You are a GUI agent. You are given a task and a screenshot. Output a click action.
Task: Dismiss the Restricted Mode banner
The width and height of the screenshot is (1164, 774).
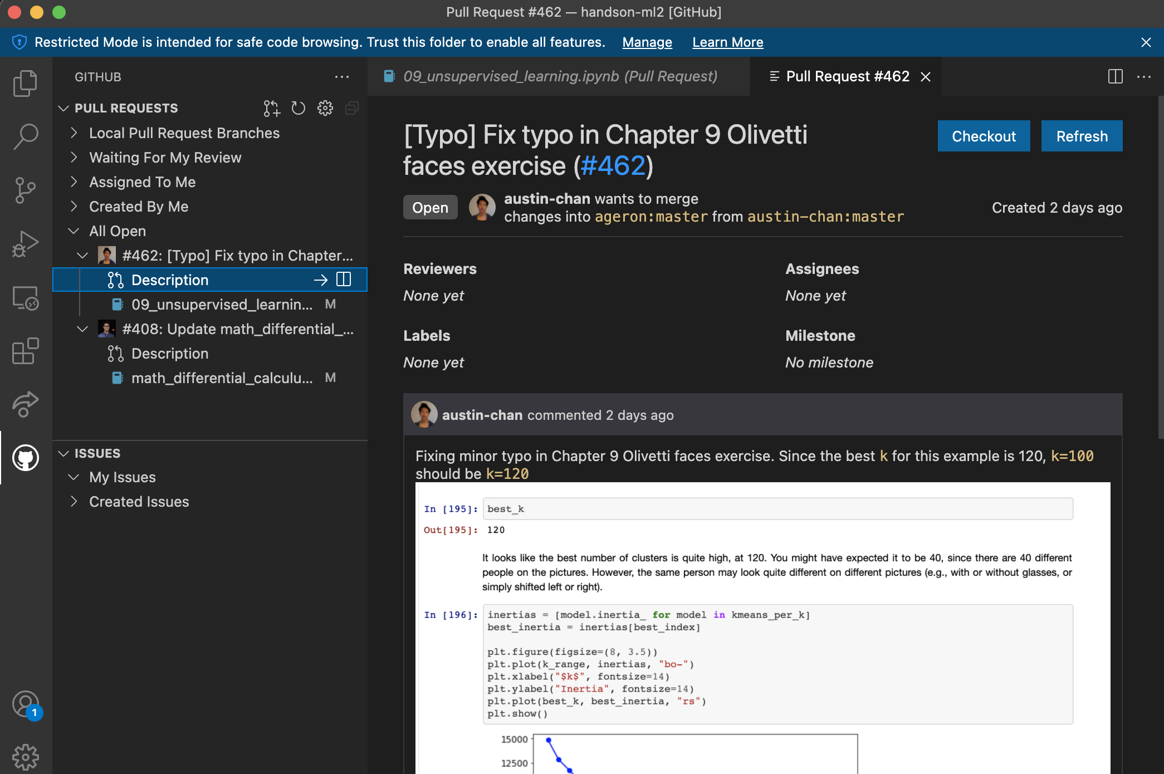tap(1146, 42)
